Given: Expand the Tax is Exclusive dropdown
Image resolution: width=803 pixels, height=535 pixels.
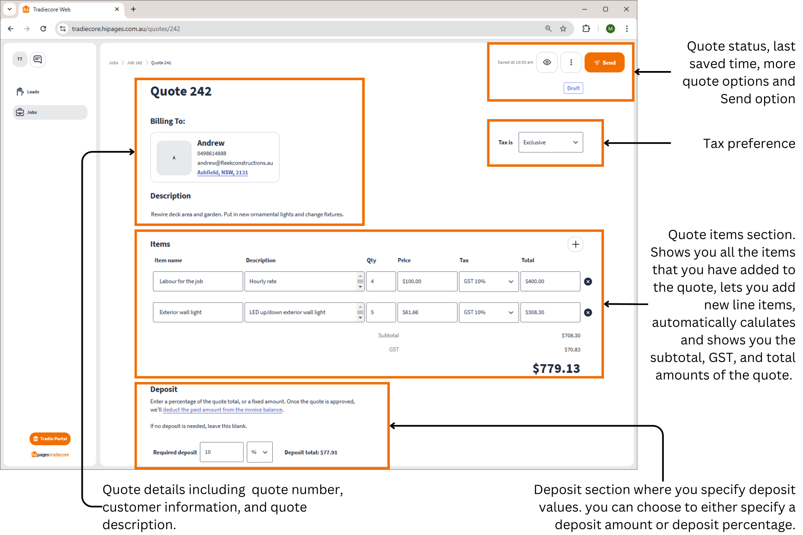Looking at the screenshot, I should (x=550, y=143).
